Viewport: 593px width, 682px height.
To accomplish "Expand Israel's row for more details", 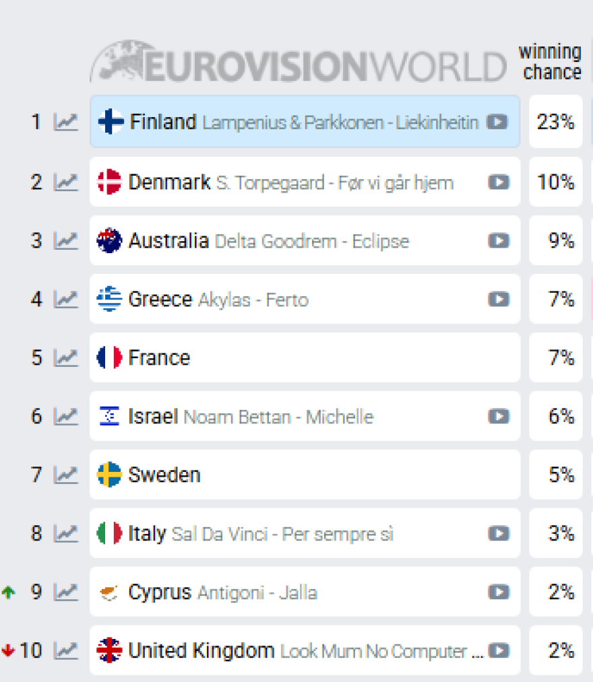I will [303, 416].
